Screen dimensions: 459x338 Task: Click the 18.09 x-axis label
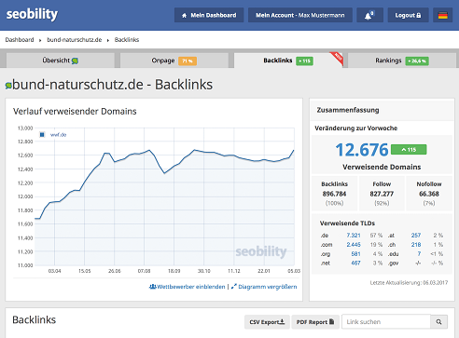(174, 271)
